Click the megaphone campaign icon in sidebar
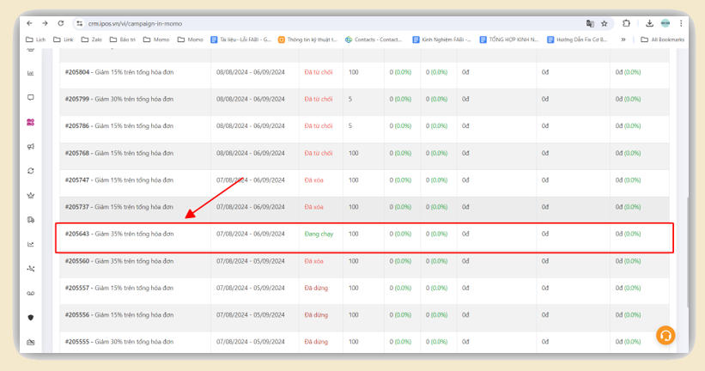Screen dimensions: 705x371 31,147
